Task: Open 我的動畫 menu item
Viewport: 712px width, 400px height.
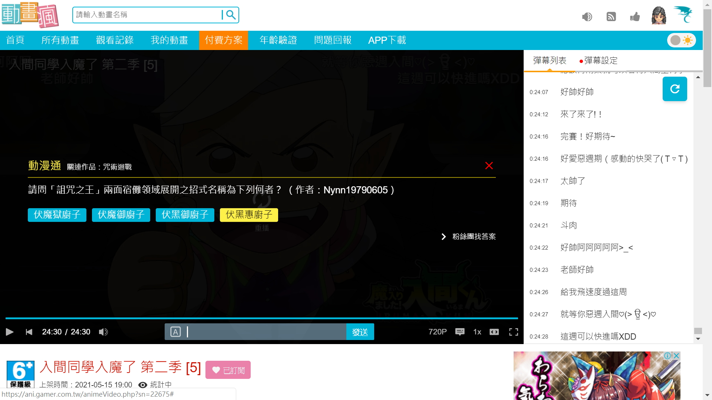Action: (x=169, y=40)
